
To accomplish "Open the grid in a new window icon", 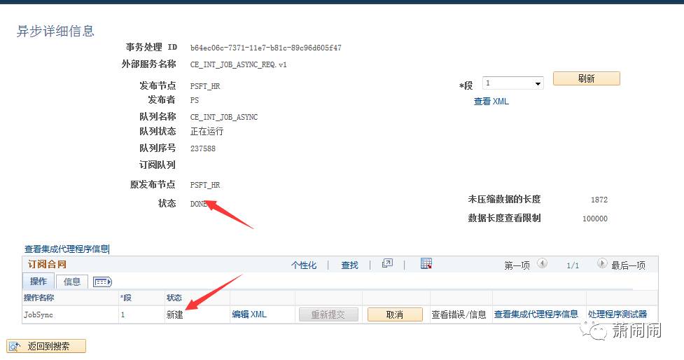I will (387, 263).
